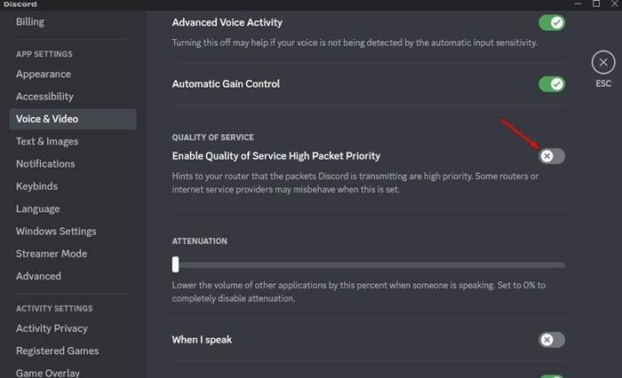Turn off Automatic Gain Control

click(551, 84)
